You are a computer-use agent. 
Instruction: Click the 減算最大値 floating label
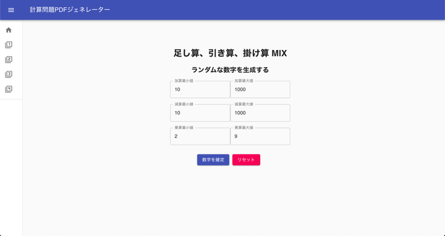click(x=244, y=104)
